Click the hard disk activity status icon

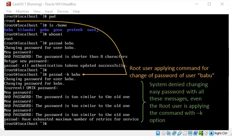(158, 133)
